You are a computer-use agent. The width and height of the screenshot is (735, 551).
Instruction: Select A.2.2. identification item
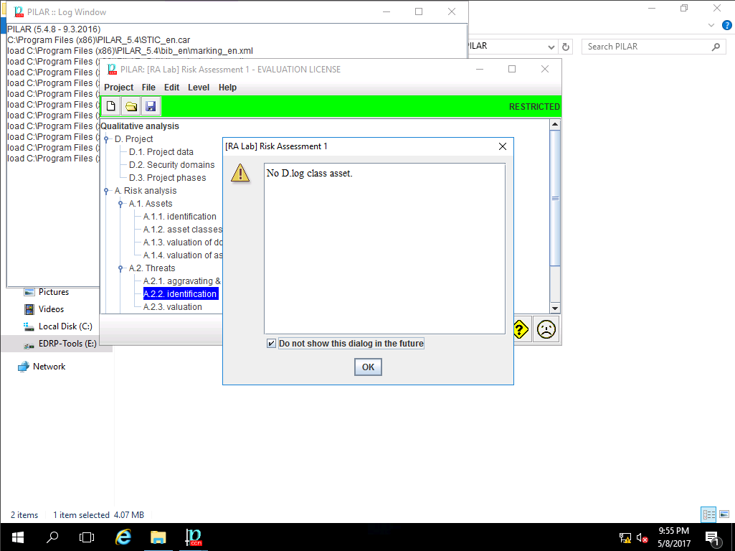pos(181,294)
